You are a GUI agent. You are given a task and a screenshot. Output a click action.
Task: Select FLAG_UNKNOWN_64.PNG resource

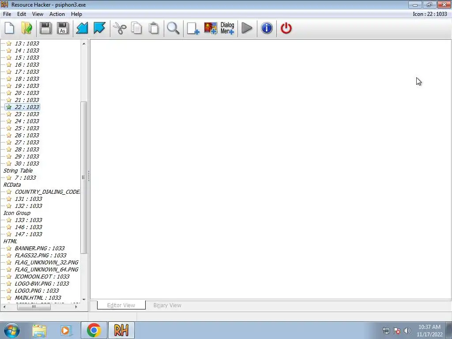(x=46, y=270)
